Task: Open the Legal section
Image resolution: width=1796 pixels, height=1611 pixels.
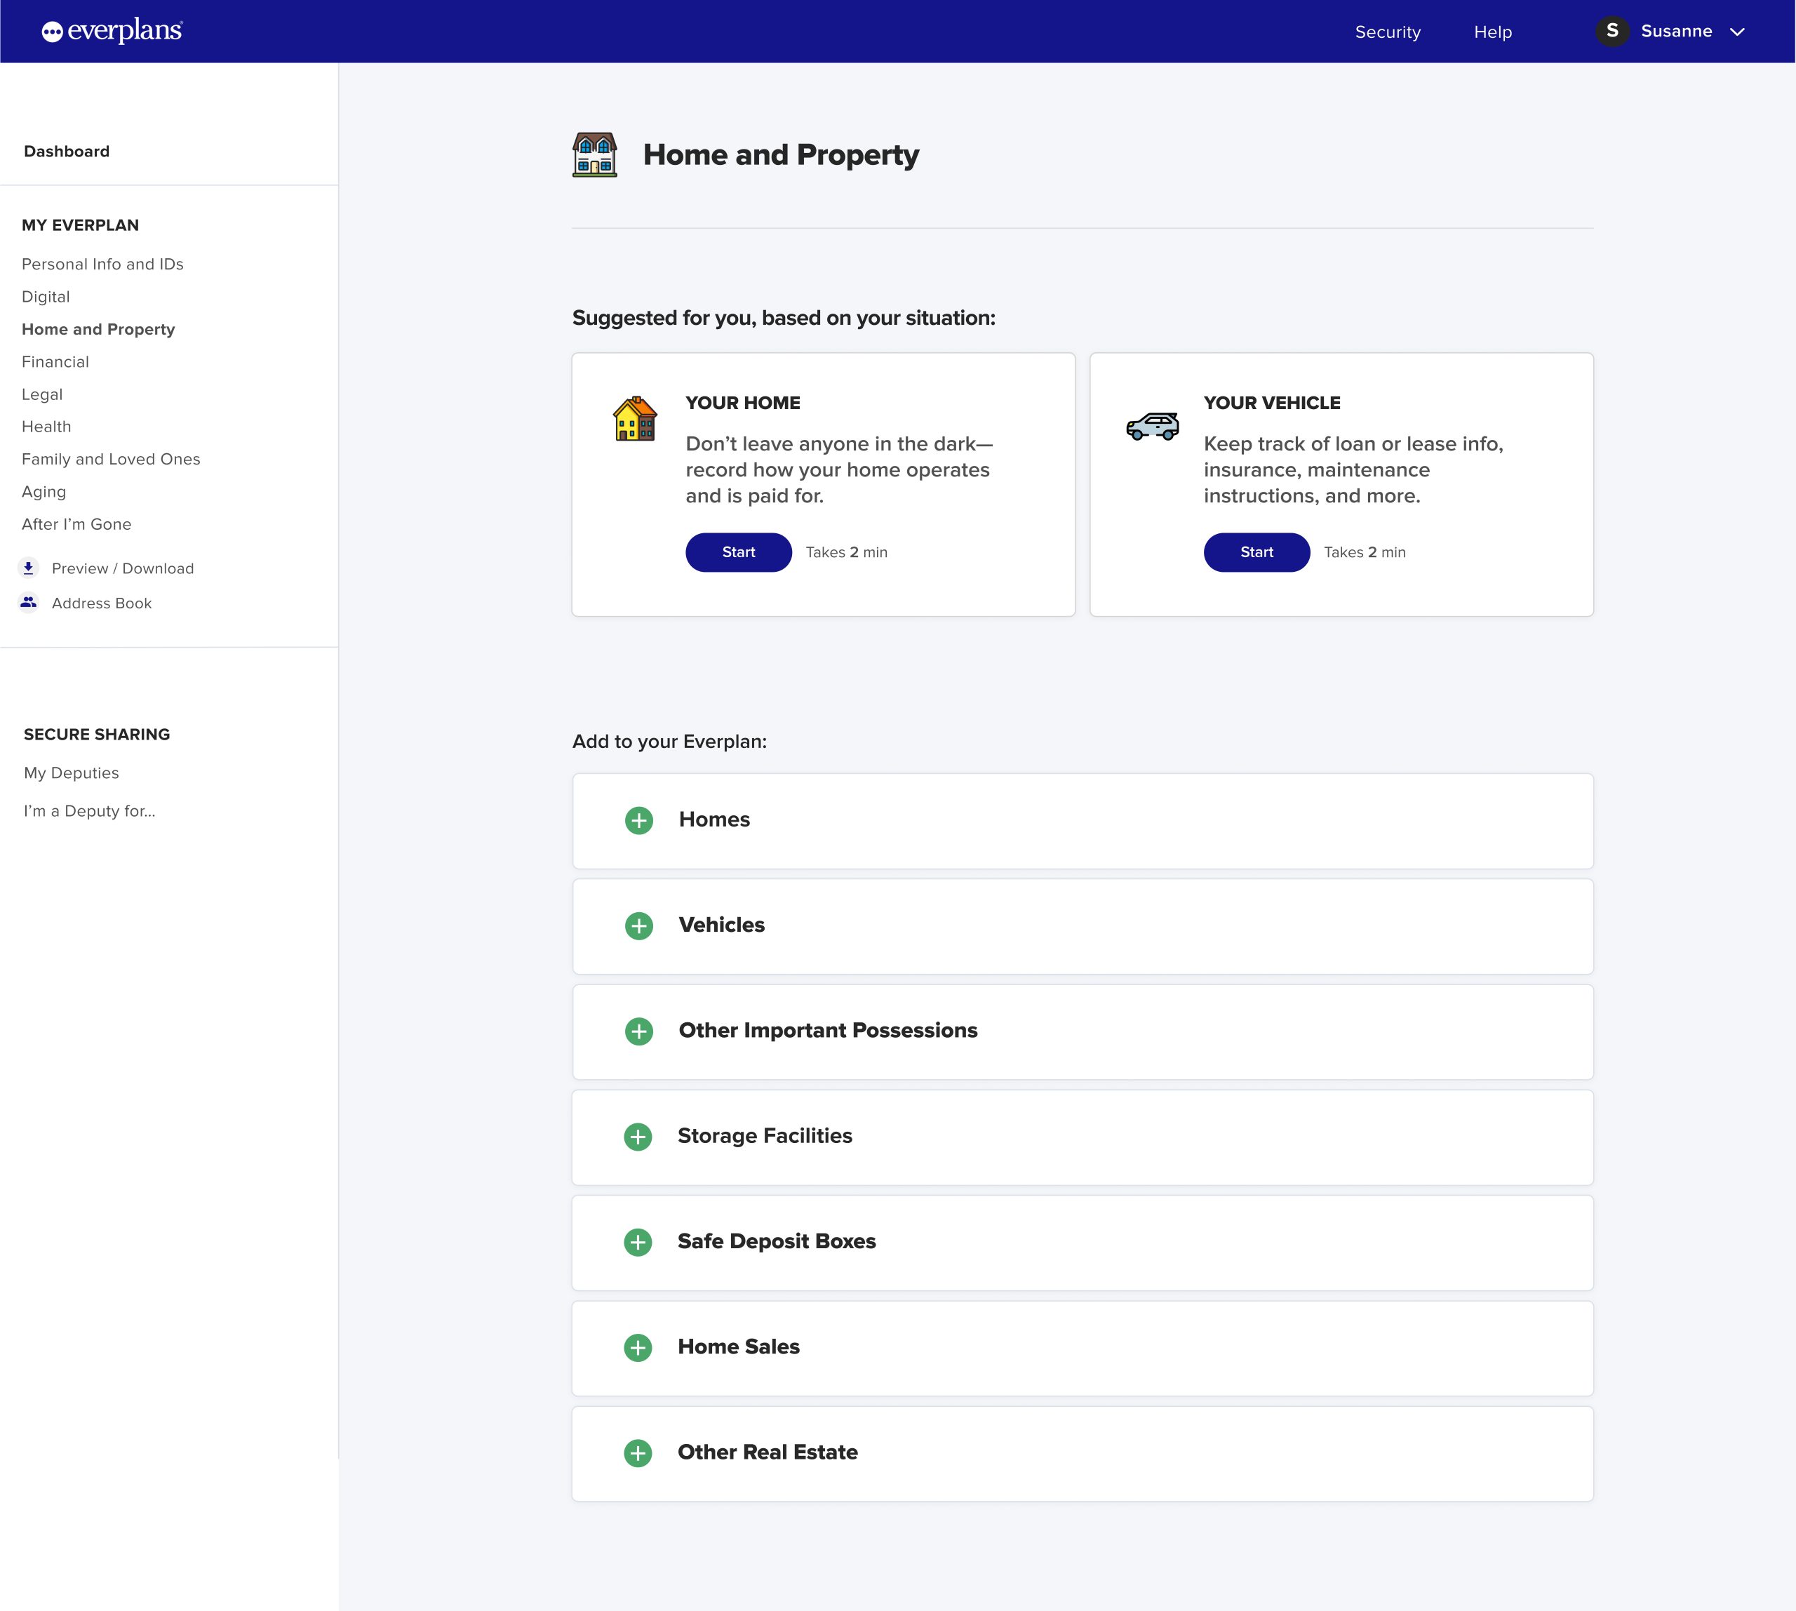Action: 43,394
